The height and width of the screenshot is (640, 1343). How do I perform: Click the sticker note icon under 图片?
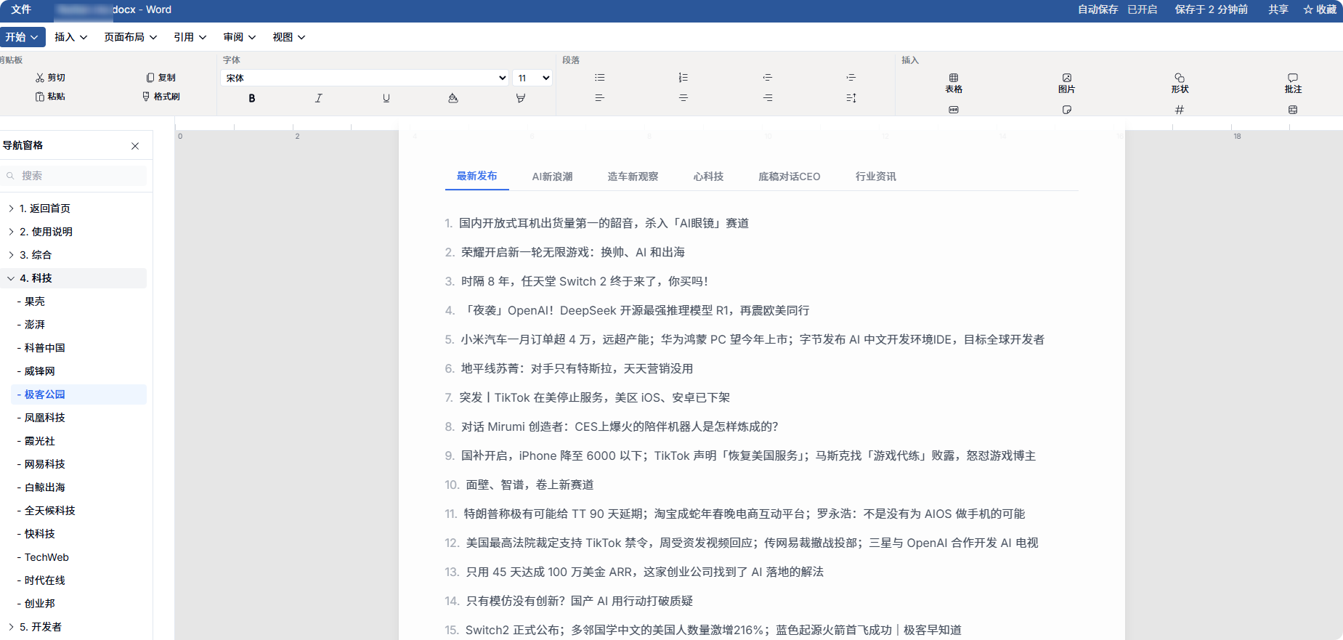(1067, 110)
